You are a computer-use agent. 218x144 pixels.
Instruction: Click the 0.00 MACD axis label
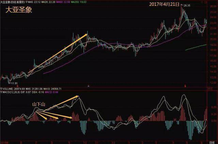coord(214,121)
